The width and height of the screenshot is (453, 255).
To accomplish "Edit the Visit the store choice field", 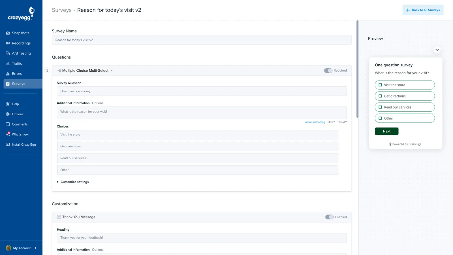I will click(198, 135).
